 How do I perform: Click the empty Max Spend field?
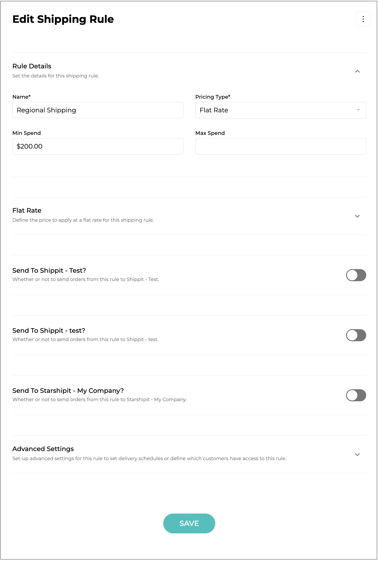pos(280,146)
